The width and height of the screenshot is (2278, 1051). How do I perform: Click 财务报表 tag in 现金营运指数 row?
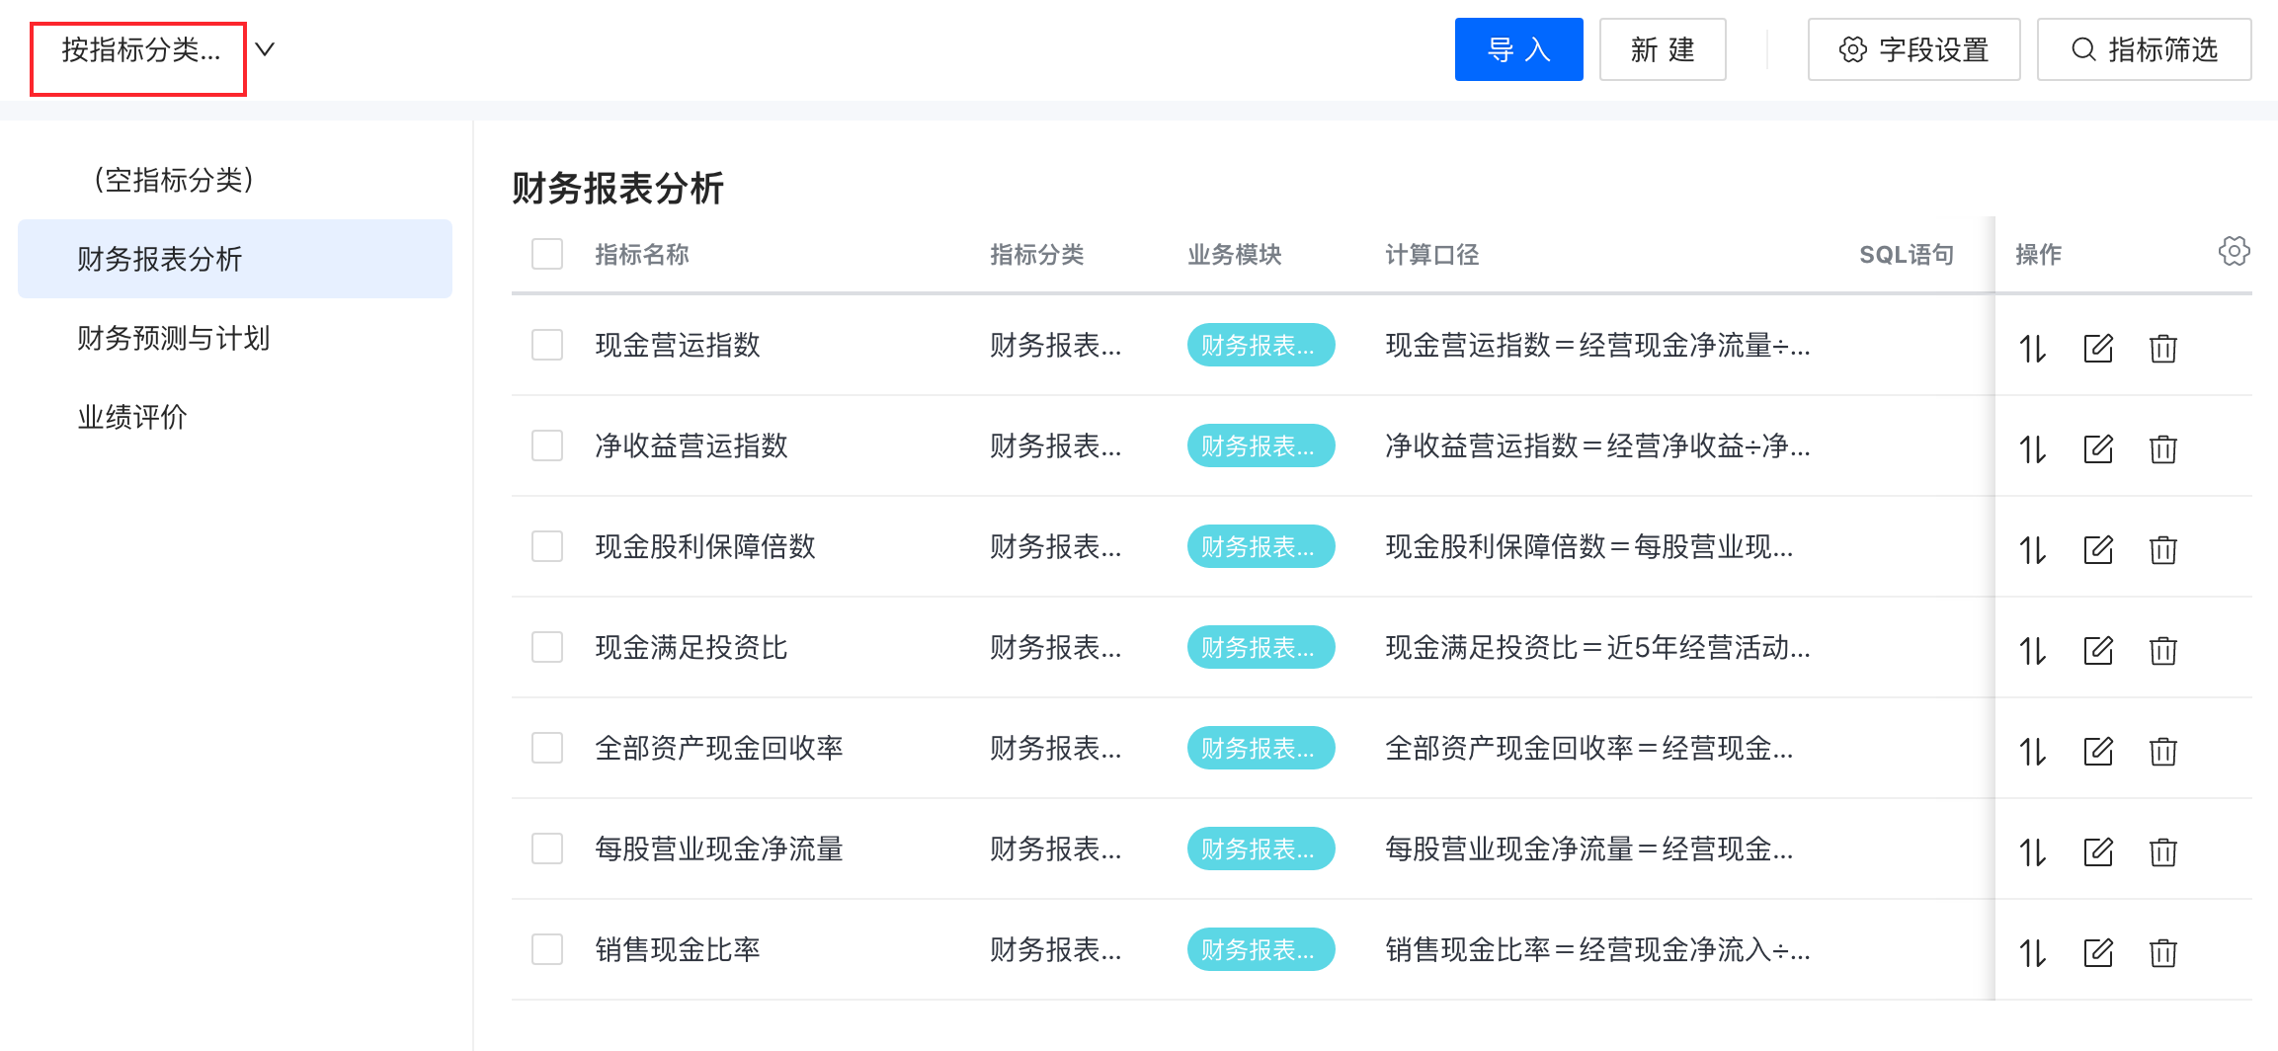coord(1261,345)
